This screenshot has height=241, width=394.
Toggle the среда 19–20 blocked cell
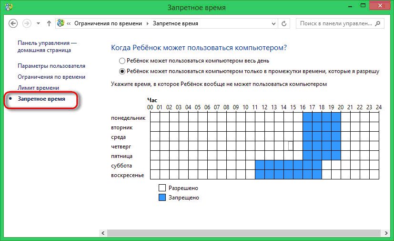(x=336, y=136)
